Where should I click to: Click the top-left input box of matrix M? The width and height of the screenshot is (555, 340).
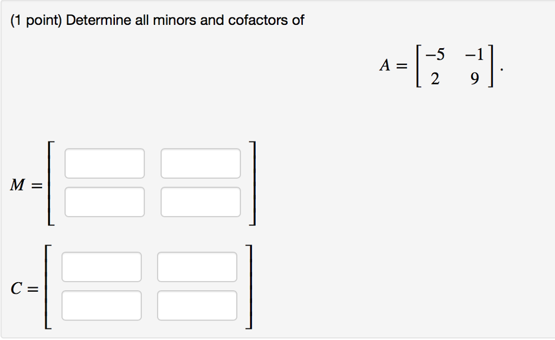coord(104,163)
